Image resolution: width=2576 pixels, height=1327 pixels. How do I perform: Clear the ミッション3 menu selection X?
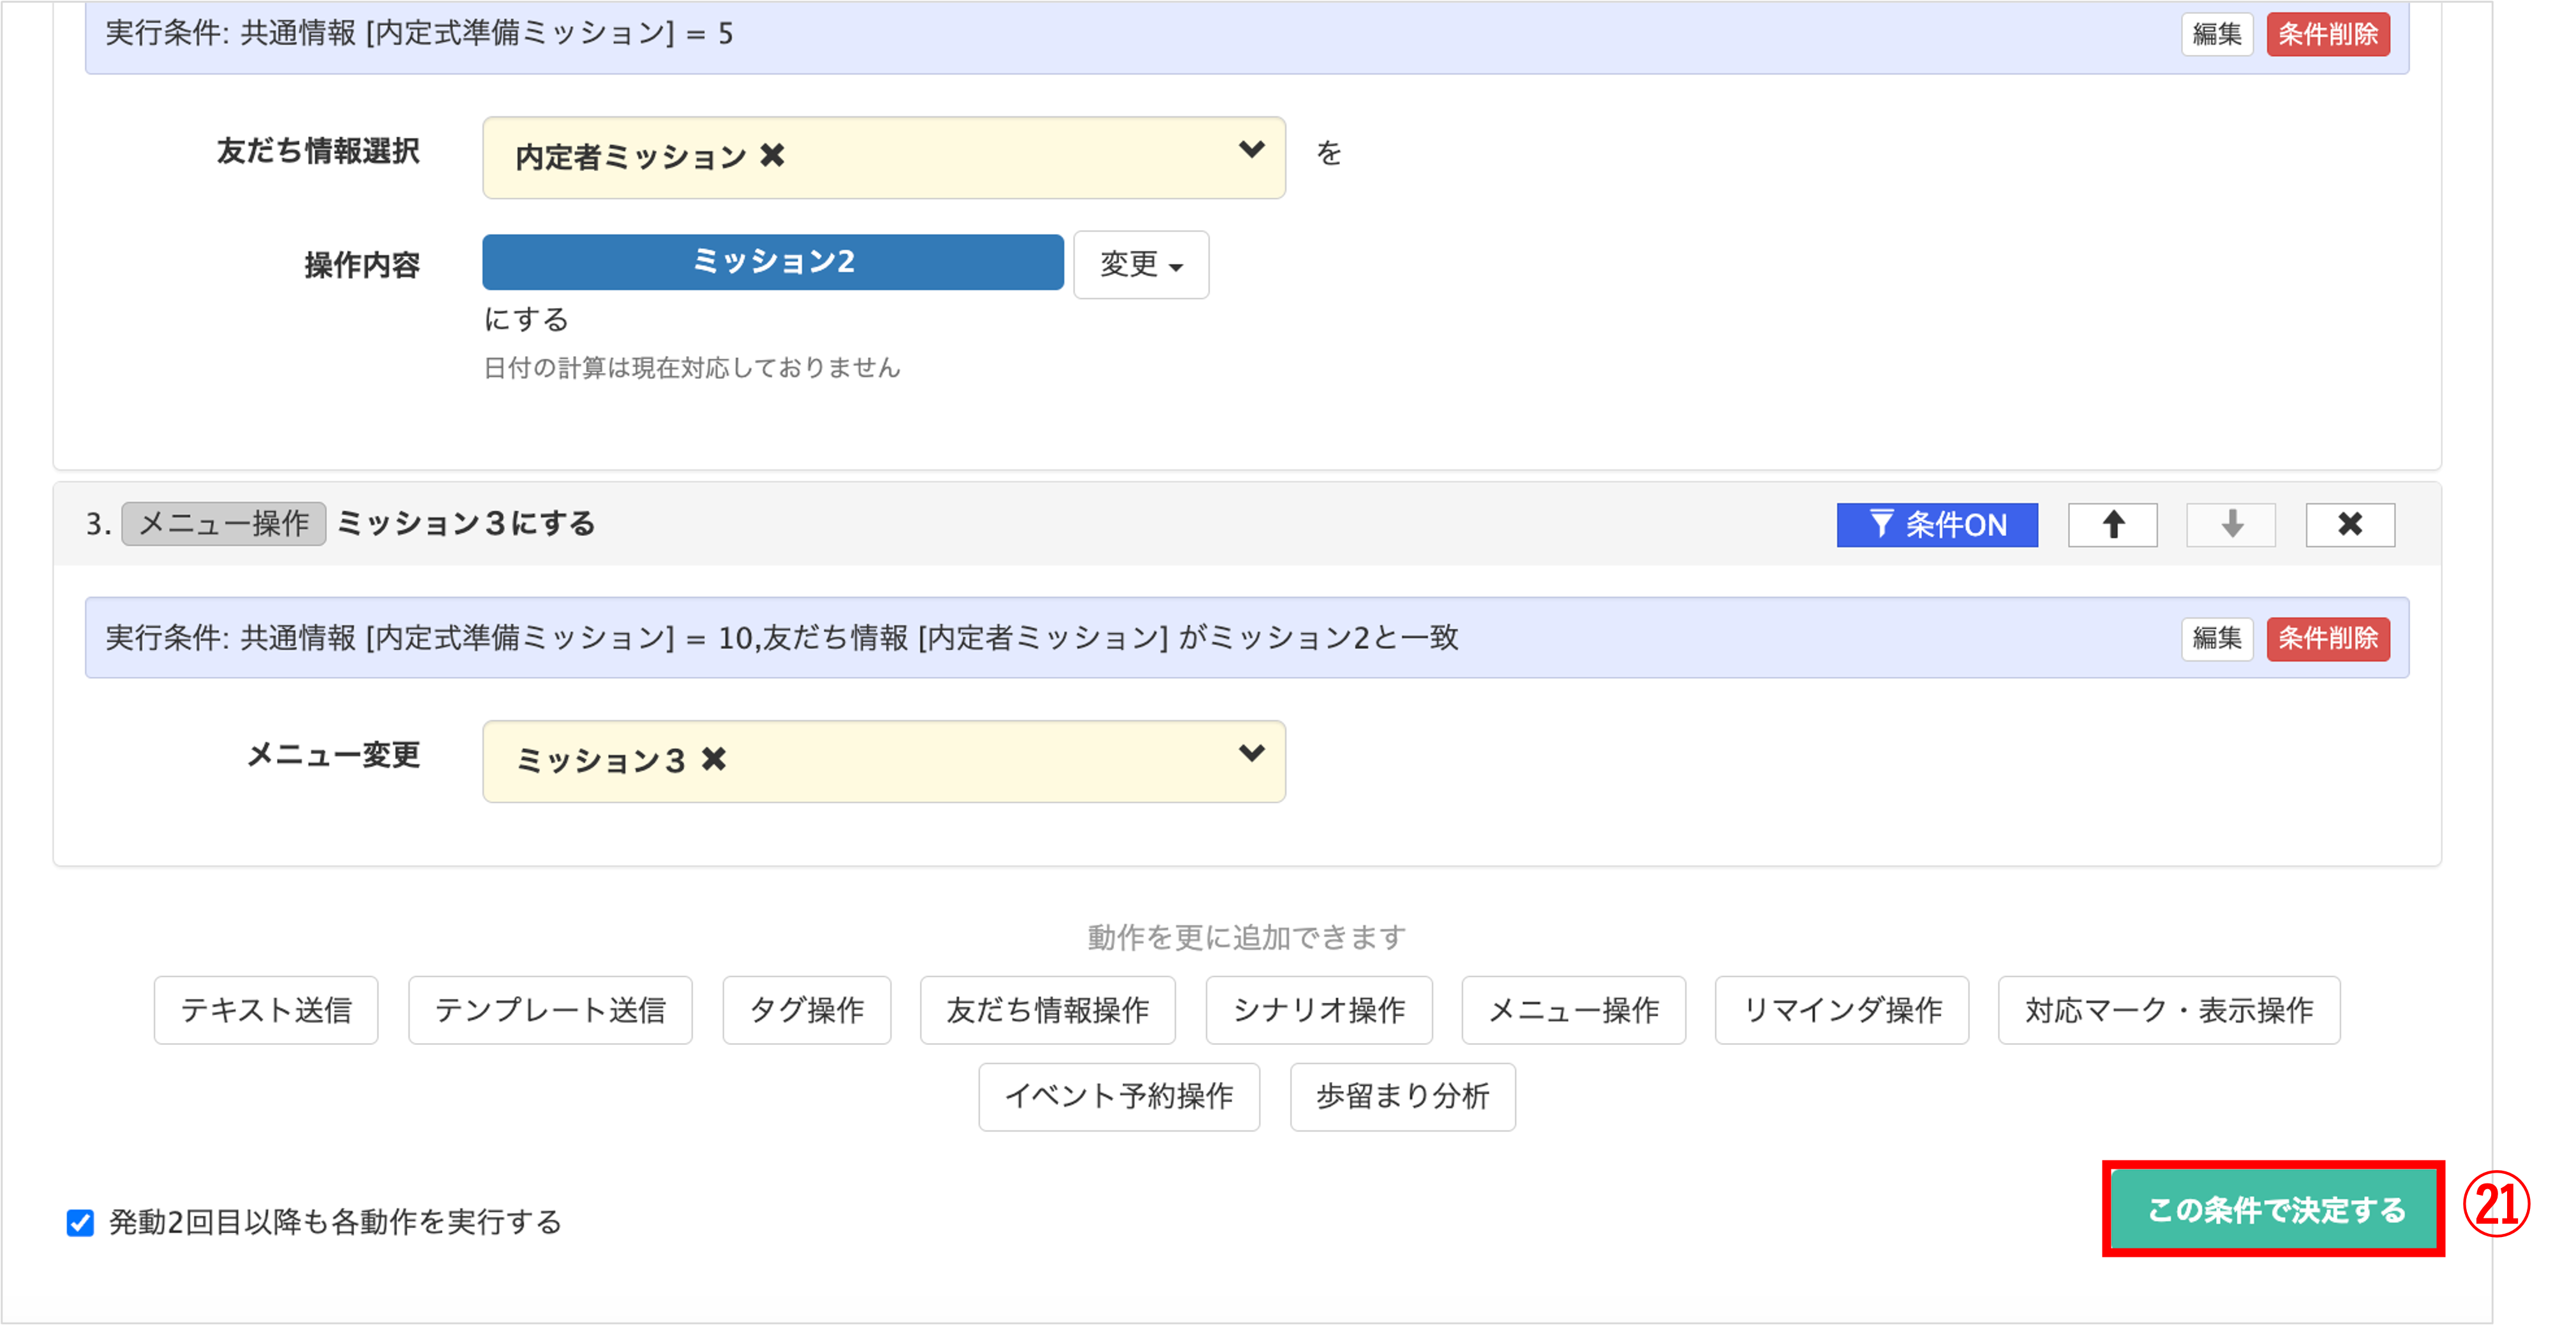(x=713, y=760)
